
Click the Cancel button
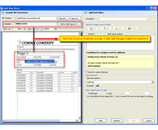pos(149,121)
